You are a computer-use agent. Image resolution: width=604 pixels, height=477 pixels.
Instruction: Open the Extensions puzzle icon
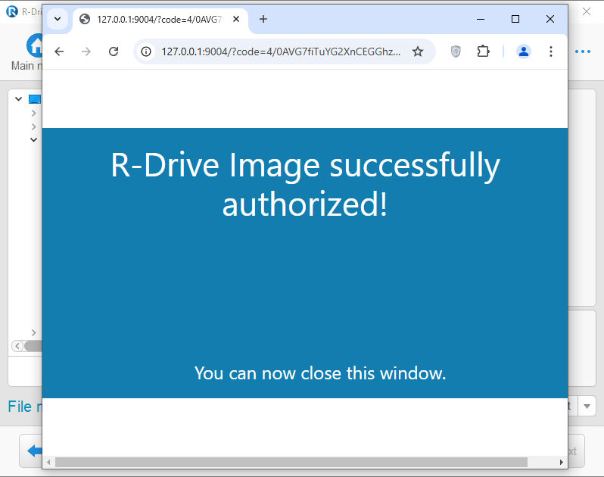[483, 51]
